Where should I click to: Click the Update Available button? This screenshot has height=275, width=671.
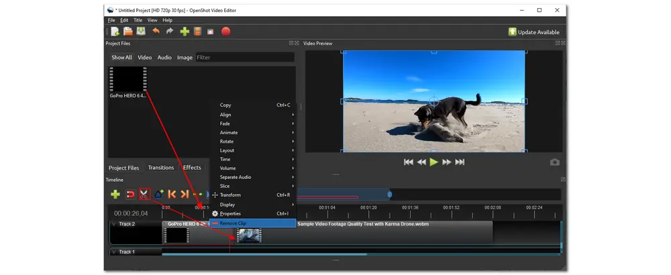(x=533, y=32)
